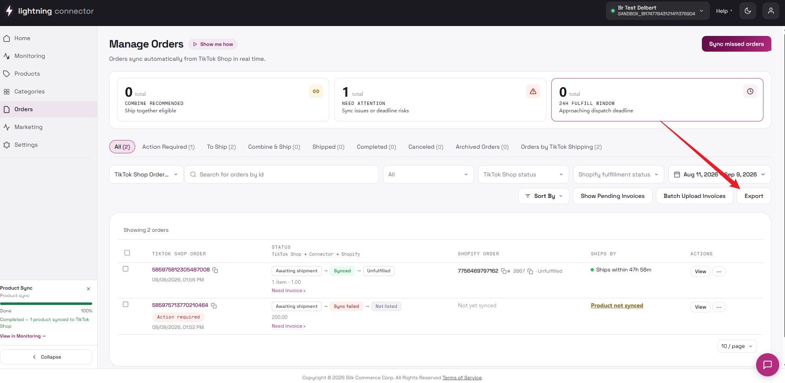The image size is (785, 383).
Task: Click the Product Sync progress bar
Action: (46, 304)
